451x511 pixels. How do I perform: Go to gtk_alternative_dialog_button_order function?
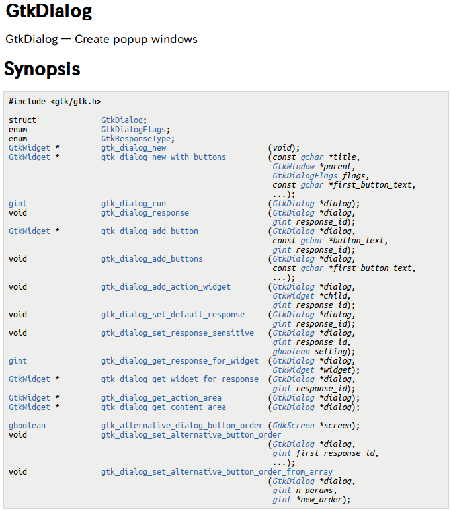coord(182,426)
